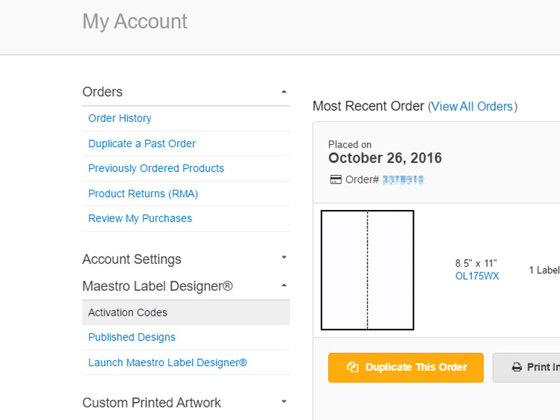Click the credit card icon beside Order#

tap(335, 179)
